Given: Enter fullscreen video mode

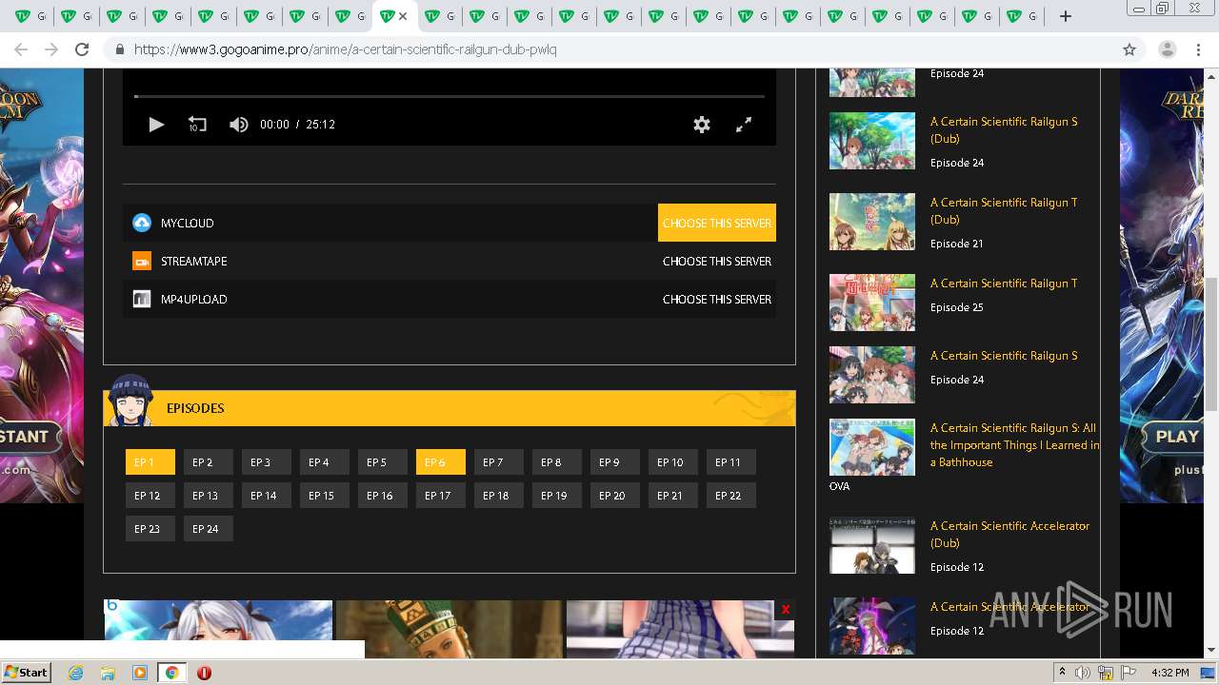Looking at the screenshot, I should pos(744,125).
